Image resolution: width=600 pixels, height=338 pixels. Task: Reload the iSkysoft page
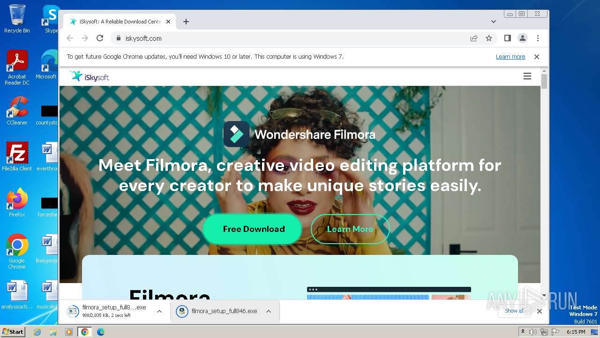coord(100,38)
